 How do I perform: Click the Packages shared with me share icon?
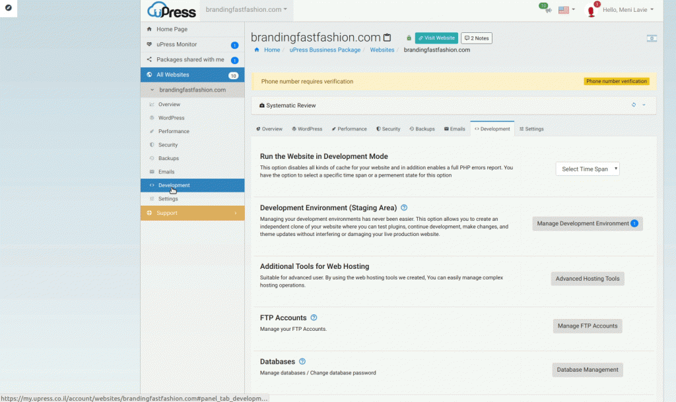pyautogui.click(x=151, y=59)
